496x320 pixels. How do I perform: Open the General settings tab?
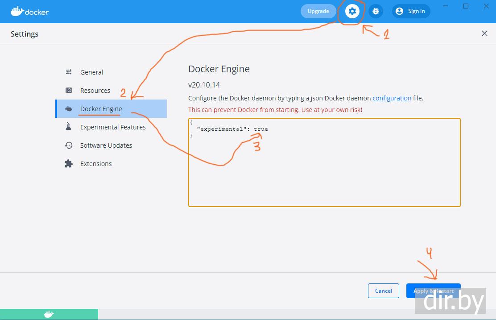point(91,72)
